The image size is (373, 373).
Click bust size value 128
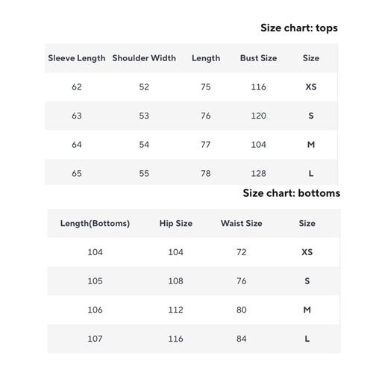coord(258,173)
